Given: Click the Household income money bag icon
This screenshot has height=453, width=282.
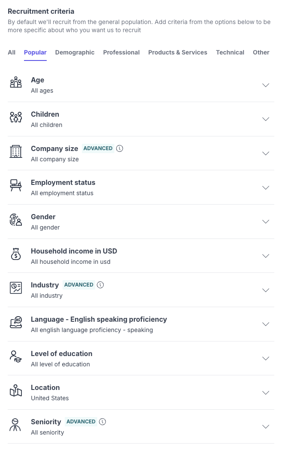Looking at the screenshot, I should [x=16, y=254].
